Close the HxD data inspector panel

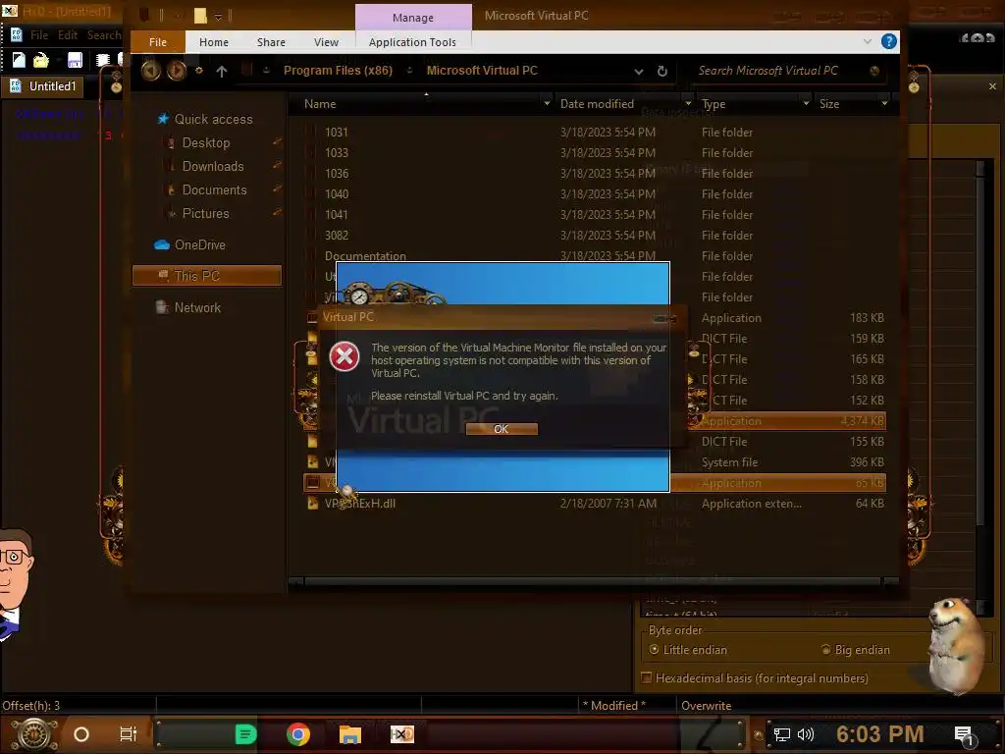[992, 86]
